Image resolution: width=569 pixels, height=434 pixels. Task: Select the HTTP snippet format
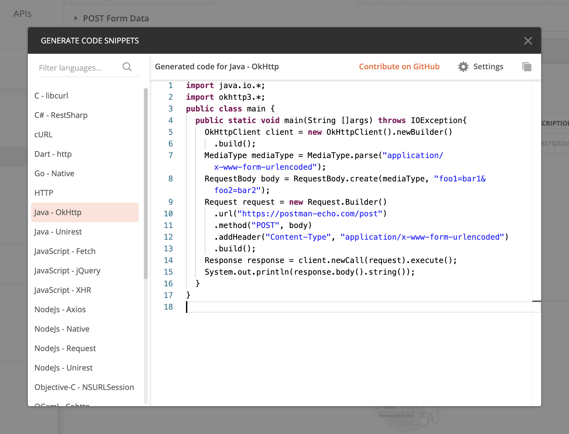44,193
